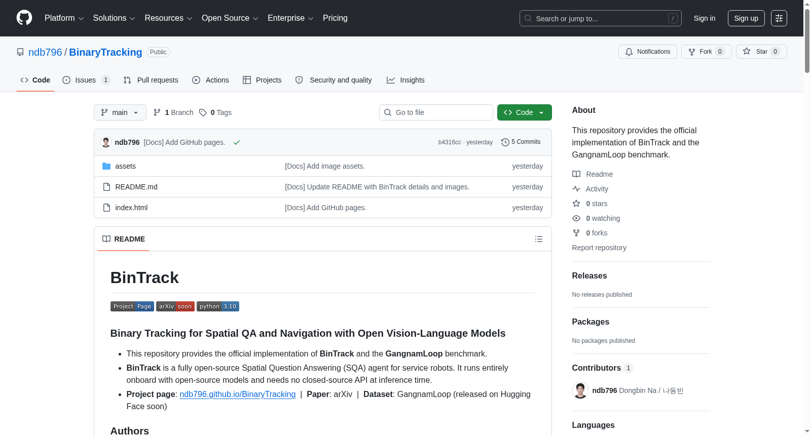Open the assets folder
Viewport: 811px width, 436px height.
pos(126,166)
